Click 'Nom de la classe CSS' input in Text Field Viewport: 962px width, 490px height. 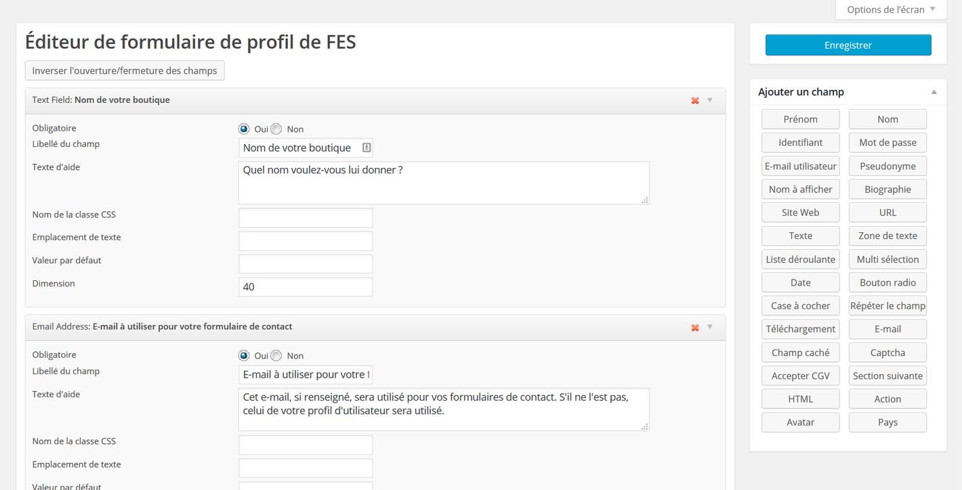point(306,218)
